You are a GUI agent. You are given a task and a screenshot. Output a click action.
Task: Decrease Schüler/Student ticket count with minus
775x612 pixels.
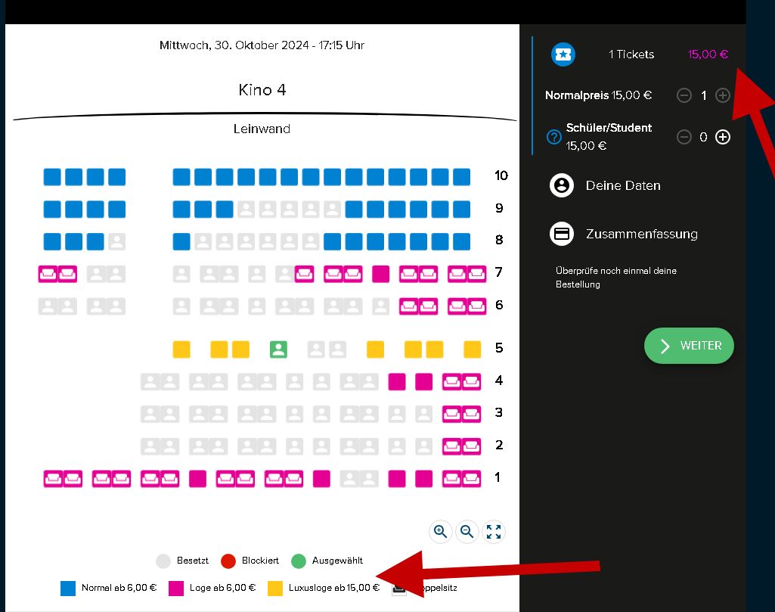(x=684, y=137)
